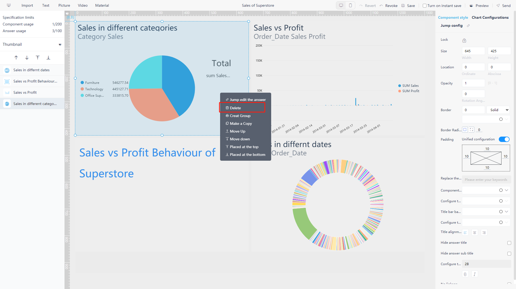Toggle bold title font icon

coord(465,274)
